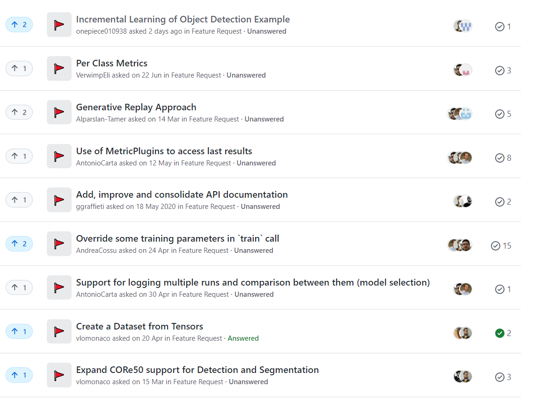Click flag category icon for API documentation discussion
Screen dimensions: 534x401
point(59,200)
